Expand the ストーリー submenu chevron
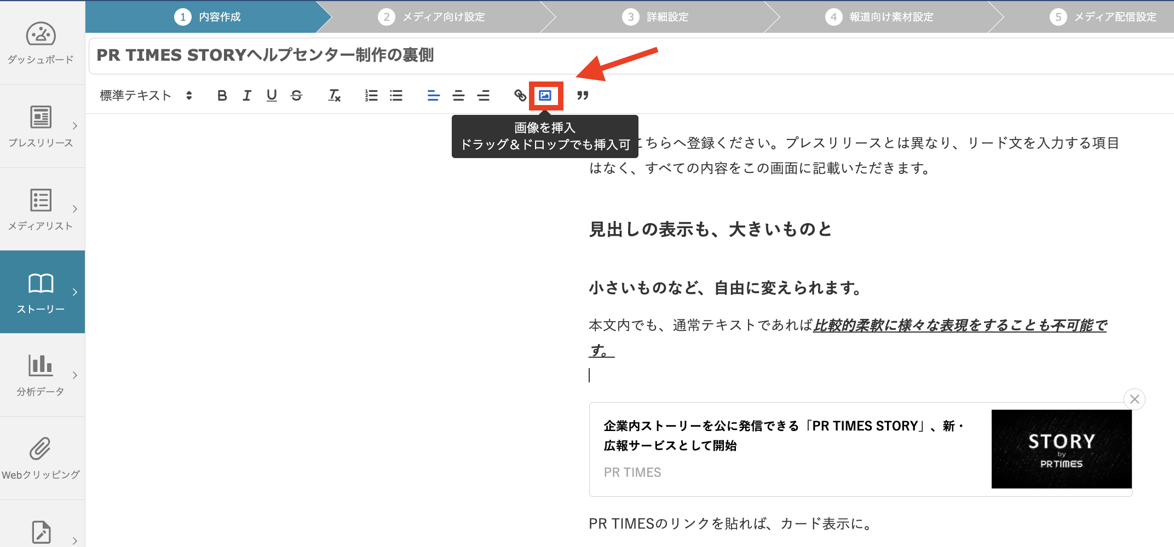 (x=75, y=292)
